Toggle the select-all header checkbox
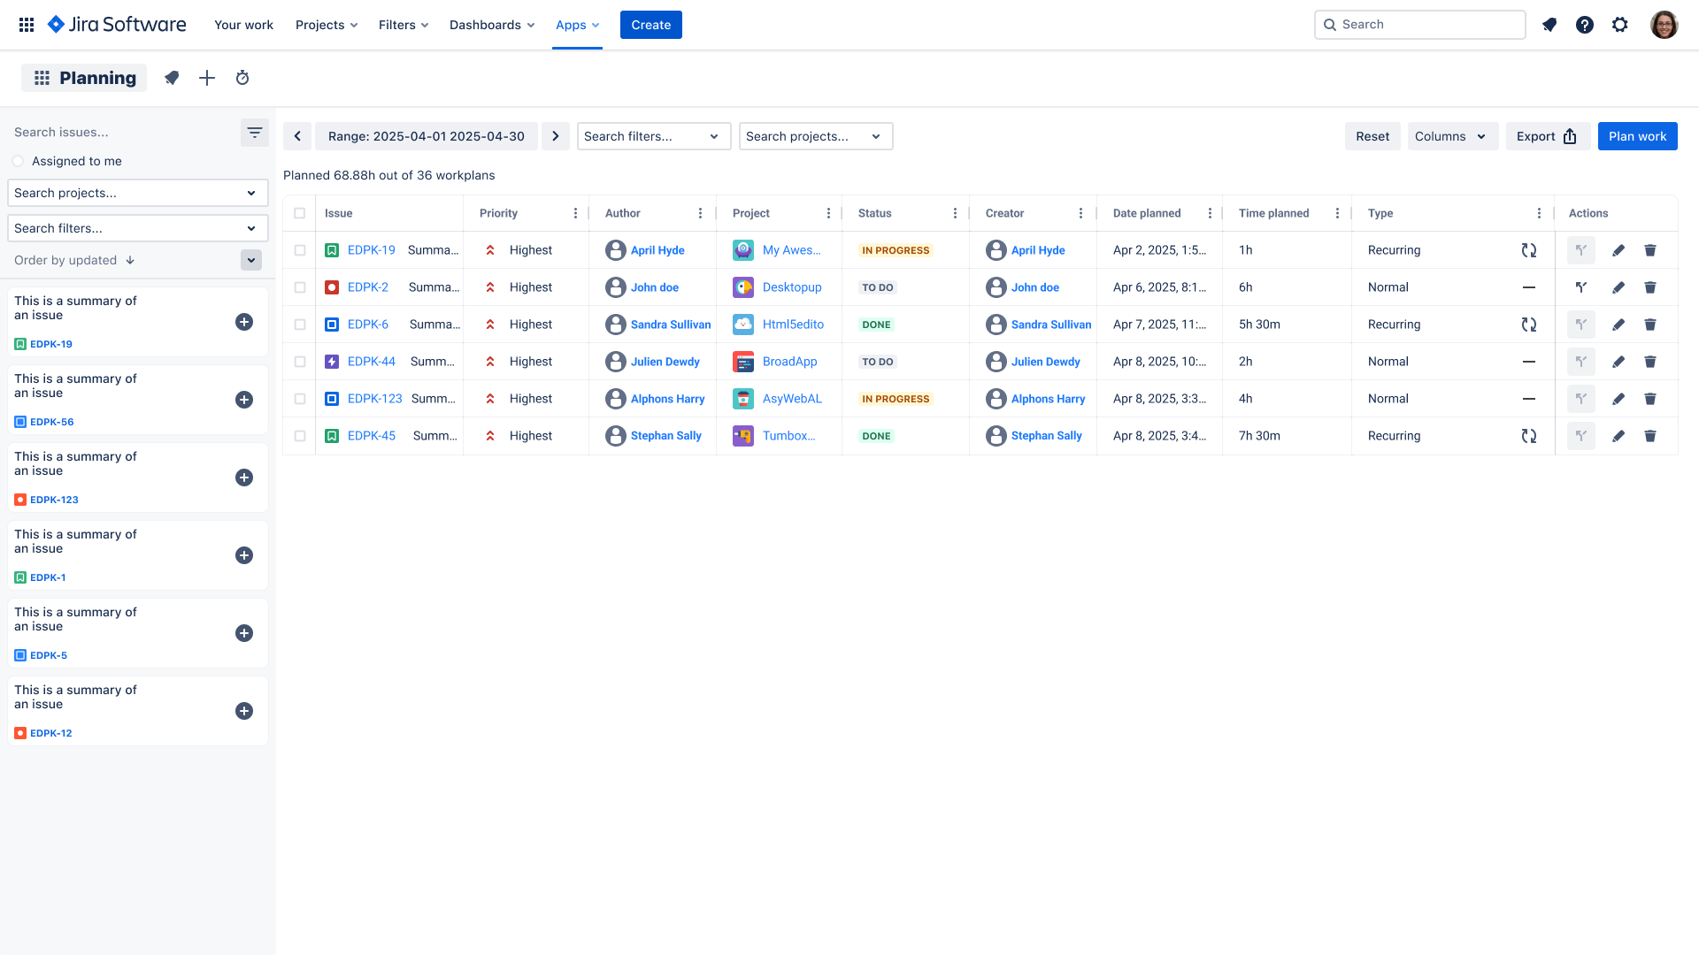The width and height of the screenshot is (1699, 955). tap(300, 213)
